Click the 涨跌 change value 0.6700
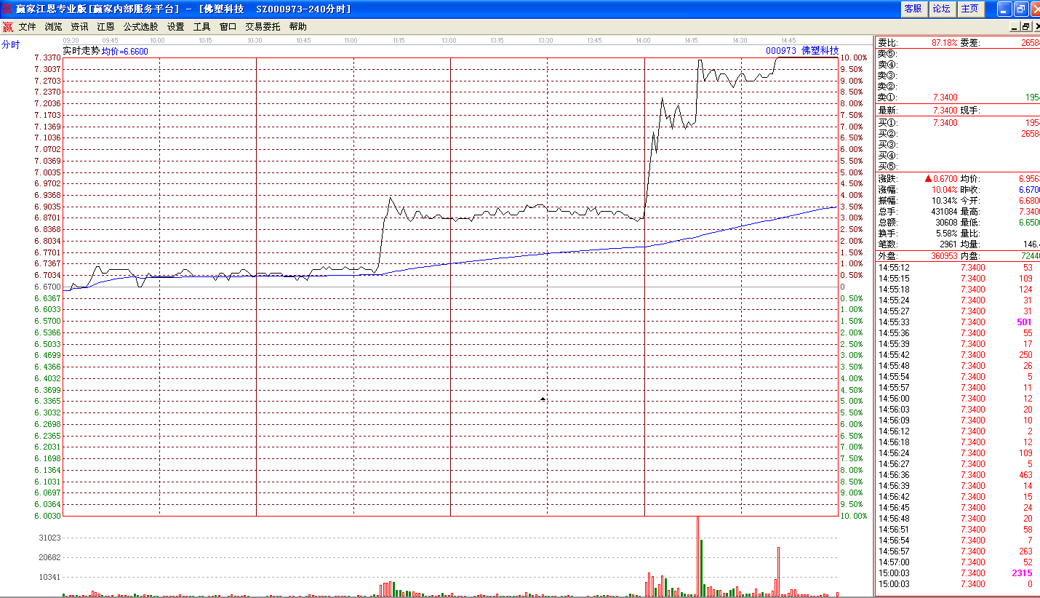The height and width of the screenshot is (598, 1040). (x=945, y=179)
